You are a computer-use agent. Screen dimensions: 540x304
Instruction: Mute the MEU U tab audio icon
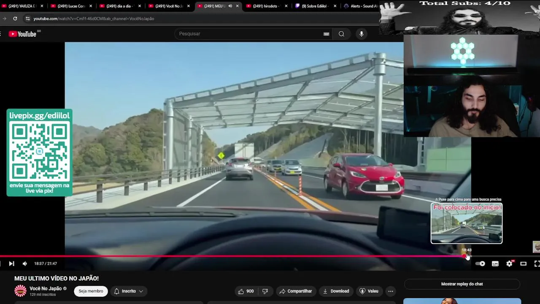(230, 6)
